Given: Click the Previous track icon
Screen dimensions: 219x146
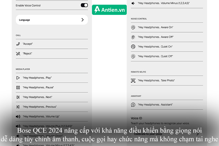Looking at the screenshot, I should click(18, 107).
